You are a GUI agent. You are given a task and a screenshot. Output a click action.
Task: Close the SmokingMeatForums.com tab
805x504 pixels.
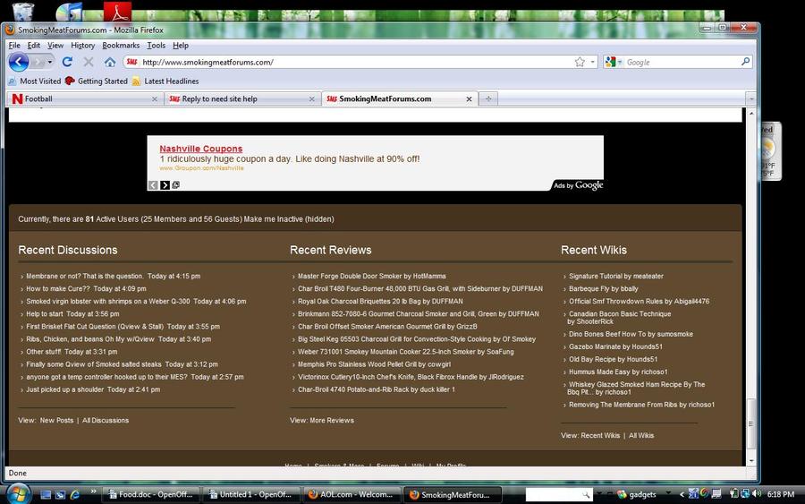[x=469, y=98]
